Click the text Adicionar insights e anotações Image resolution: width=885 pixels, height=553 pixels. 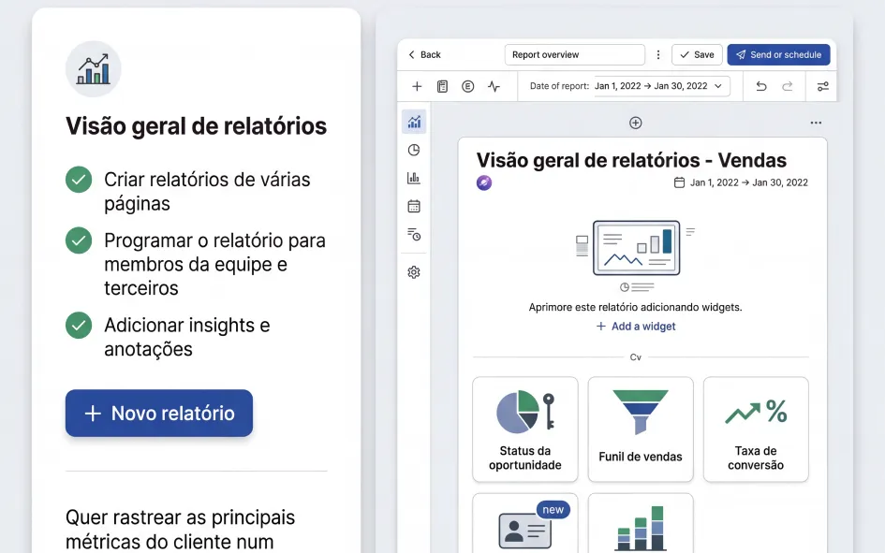tap(186, 337)
